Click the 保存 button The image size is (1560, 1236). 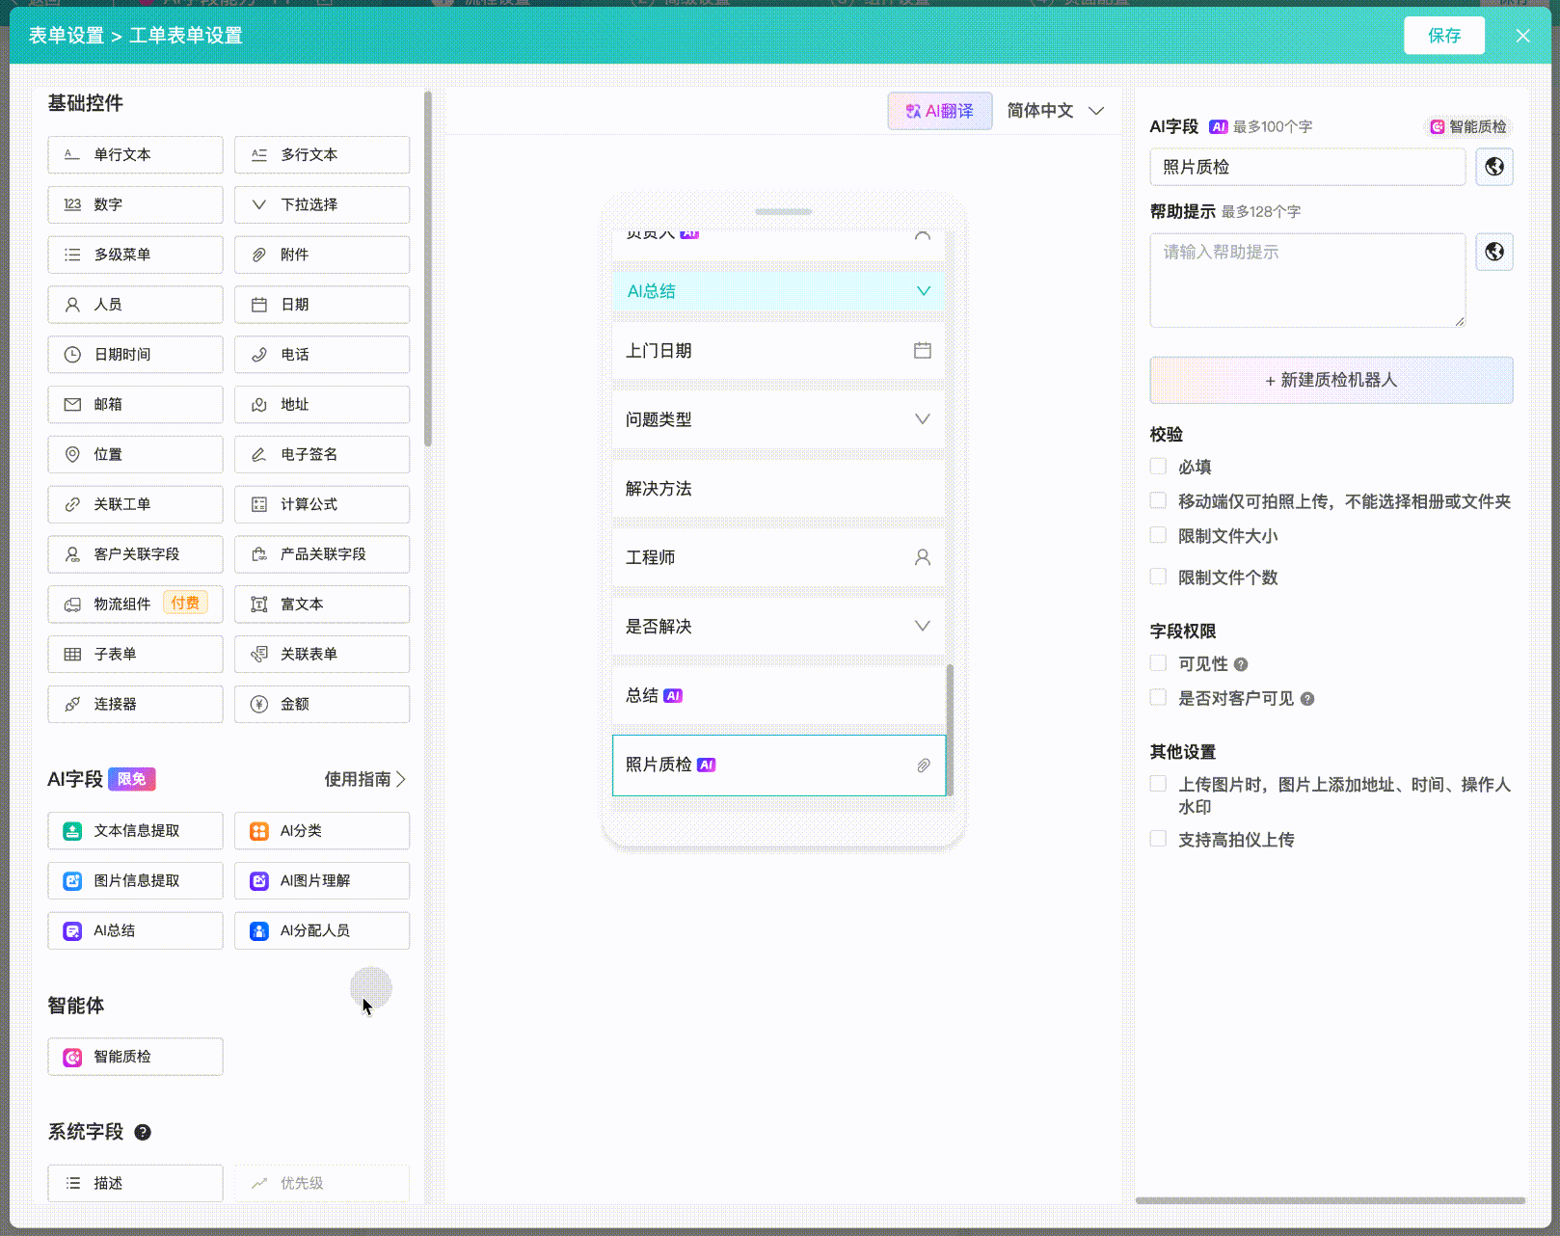click(x=1444, y=36)
